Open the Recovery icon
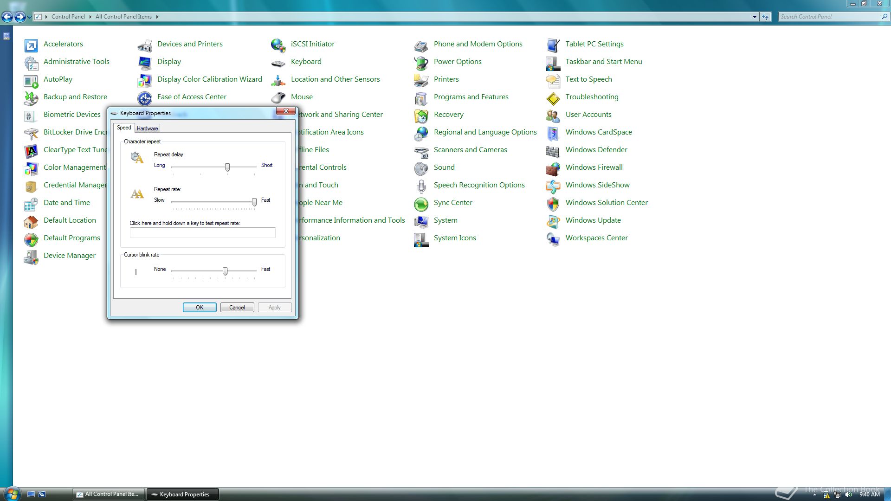Image resolution: width=891 pixels, height=501 pixels. point(421,116)
